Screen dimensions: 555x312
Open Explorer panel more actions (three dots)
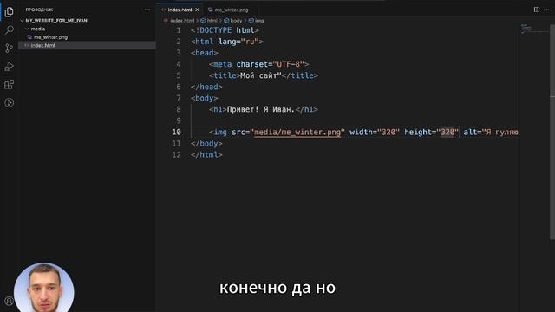click(x=147, y=10)
